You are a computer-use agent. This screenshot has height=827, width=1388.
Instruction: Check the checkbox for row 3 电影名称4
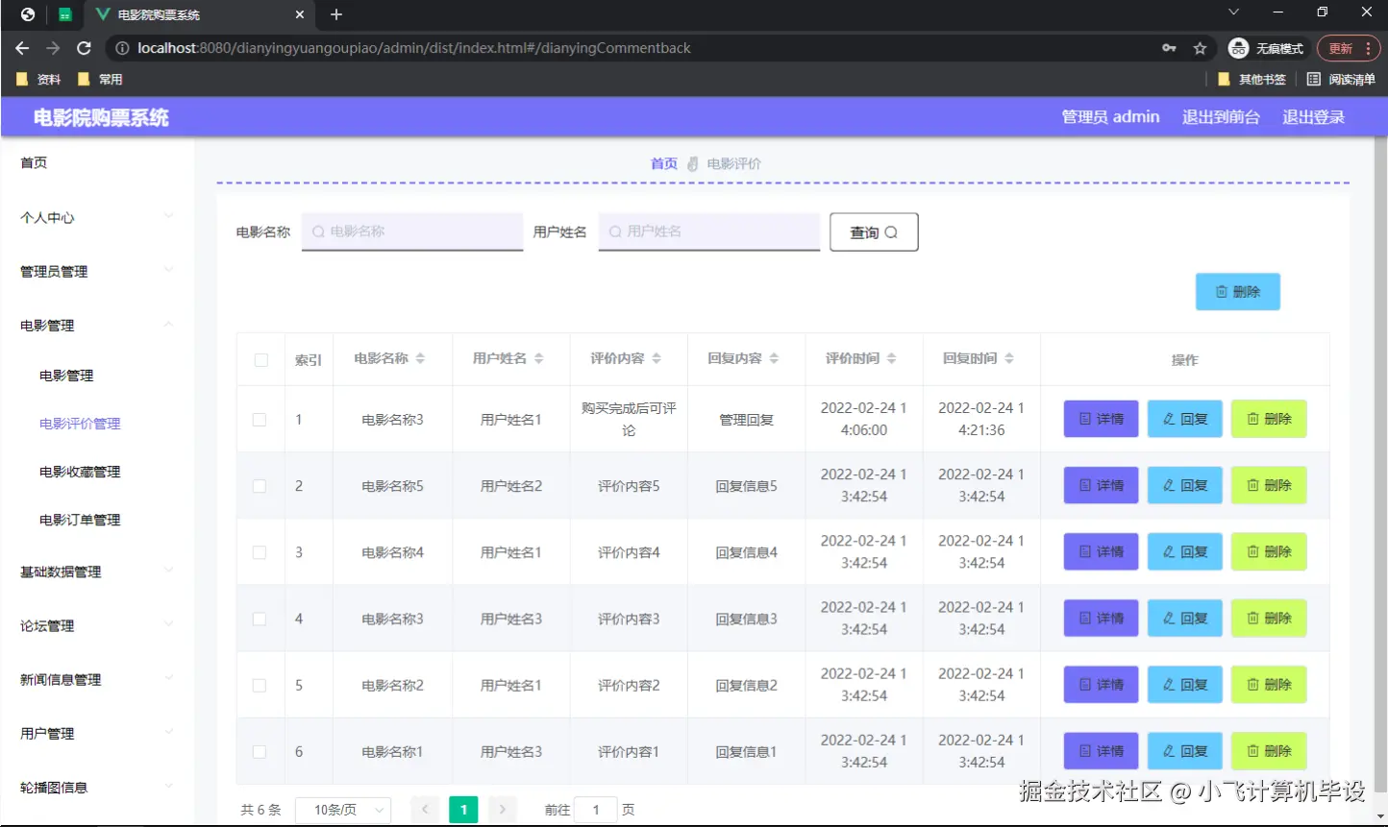point(260,552)
